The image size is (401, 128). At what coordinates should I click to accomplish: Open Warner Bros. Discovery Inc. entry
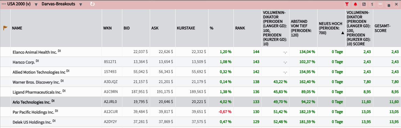click(x=36, y=82)
